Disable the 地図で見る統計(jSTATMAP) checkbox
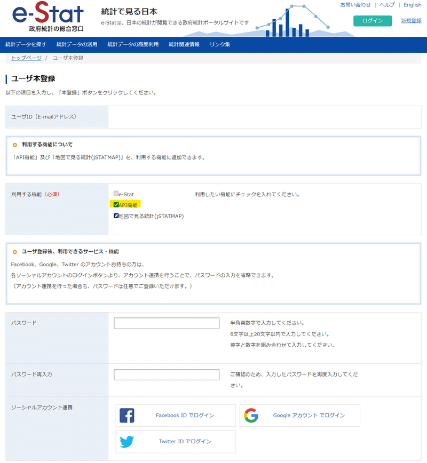 pyautogui.click(x=117, y=215)
